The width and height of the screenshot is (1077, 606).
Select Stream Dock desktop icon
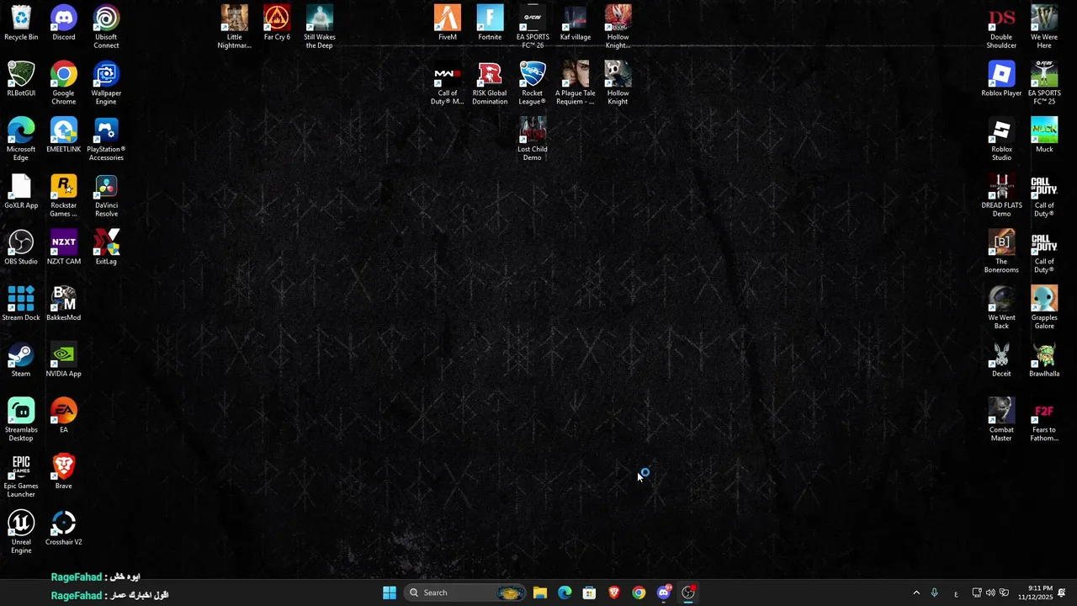pos(21,304)
